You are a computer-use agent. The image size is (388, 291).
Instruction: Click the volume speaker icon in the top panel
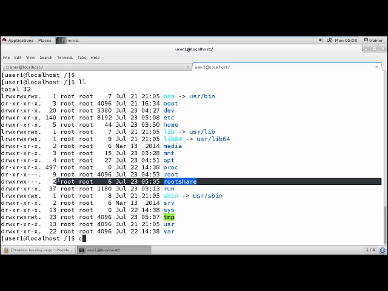(321, 41)
